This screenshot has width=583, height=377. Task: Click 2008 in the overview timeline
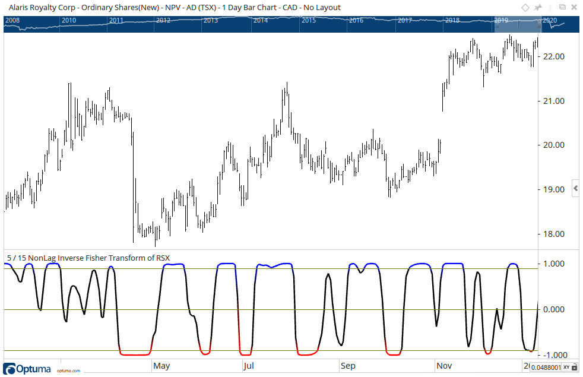point(12,20)
